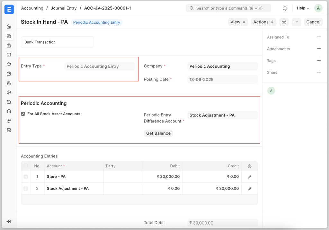
Task: Open the Payroll briefcase icon in sidebar
Action: click(x=9, y=45)
